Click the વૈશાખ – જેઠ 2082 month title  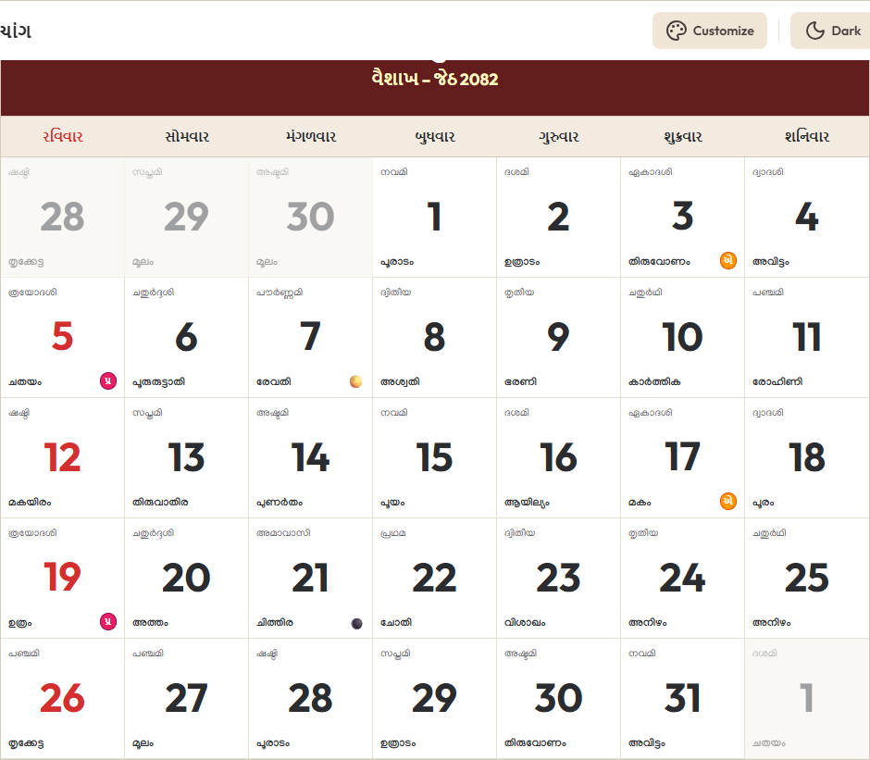pyautogui.click(x=435, y=79)
